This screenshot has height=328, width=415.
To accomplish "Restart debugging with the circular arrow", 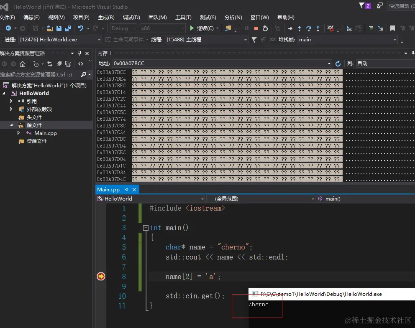I will (265, 28).
